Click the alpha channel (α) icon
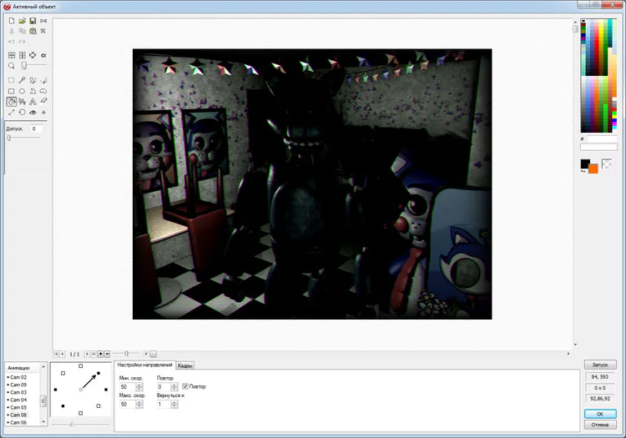The width and height of the screenshot is (626, 438). point(43,55)
